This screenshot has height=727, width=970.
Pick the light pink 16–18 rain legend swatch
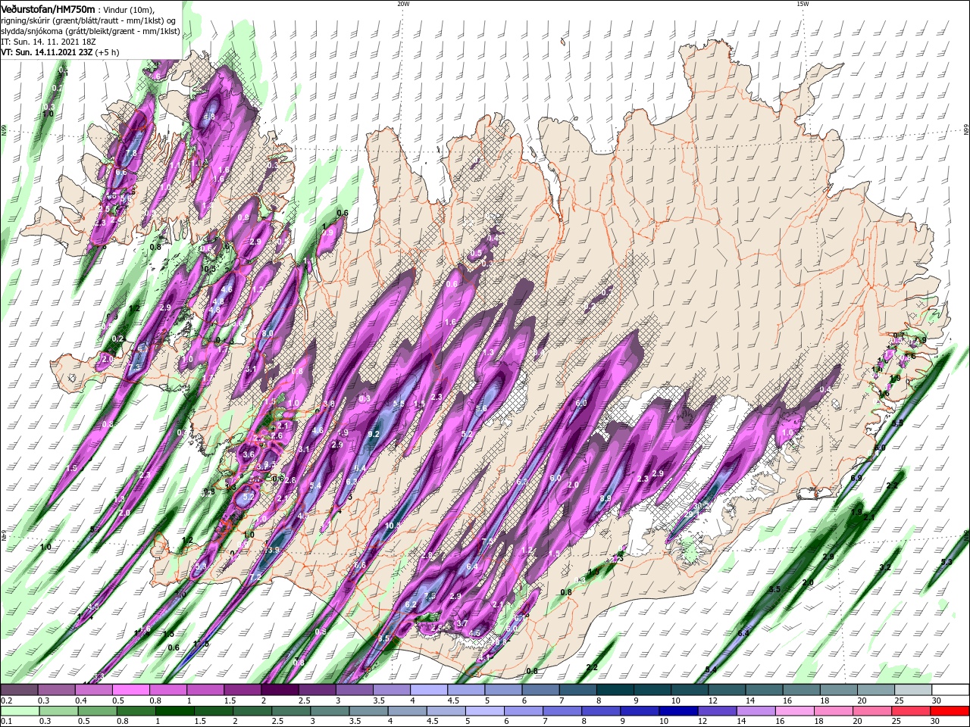coord(796,711)
